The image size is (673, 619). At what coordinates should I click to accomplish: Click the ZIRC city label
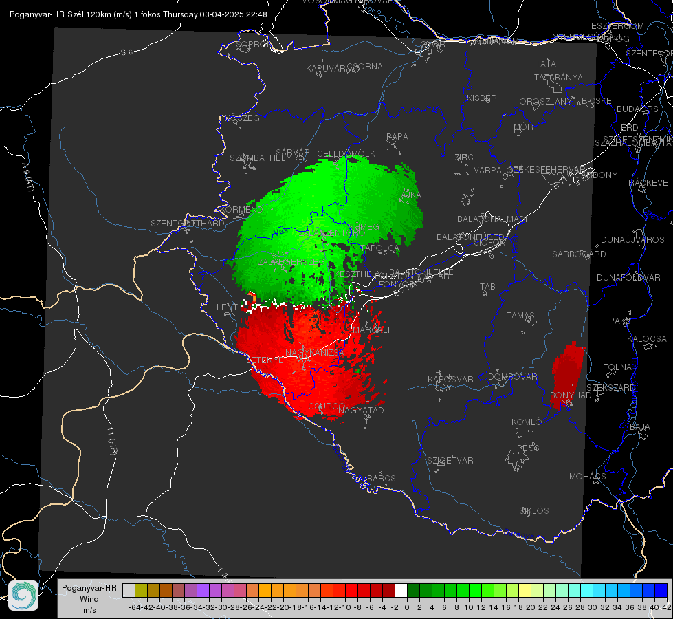[x=464, y=158]
